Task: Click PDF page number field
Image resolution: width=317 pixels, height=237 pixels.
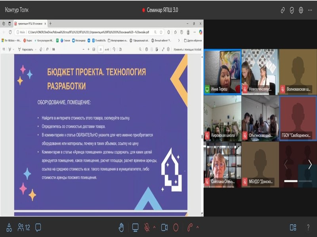Action: point(101,49)
